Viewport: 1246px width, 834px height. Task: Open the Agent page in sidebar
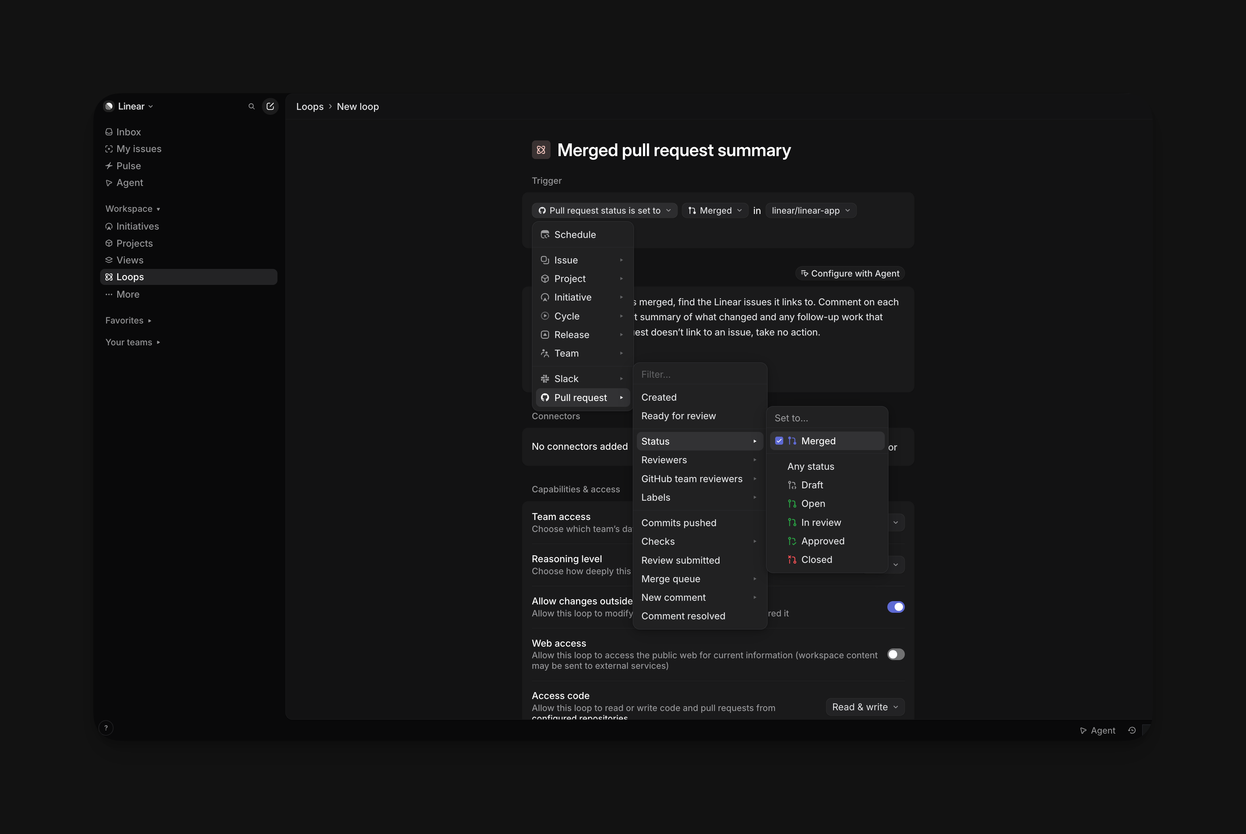point(188,182)
